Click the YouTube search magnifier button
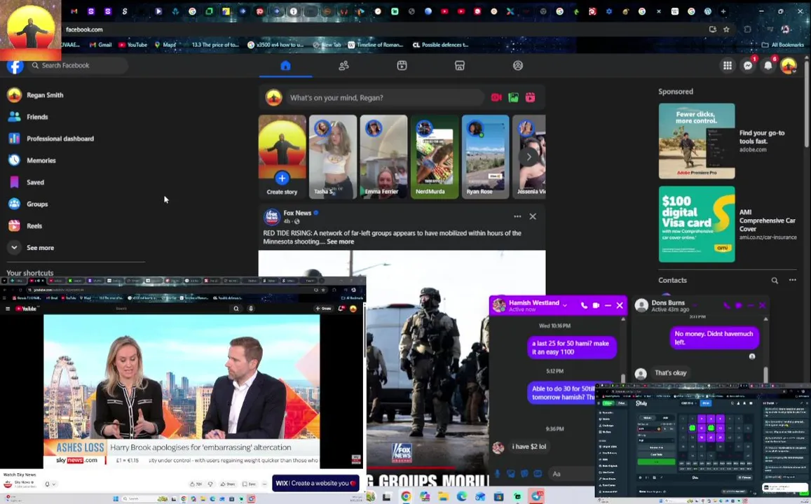 pyautogui.click(x=236, y=308)
